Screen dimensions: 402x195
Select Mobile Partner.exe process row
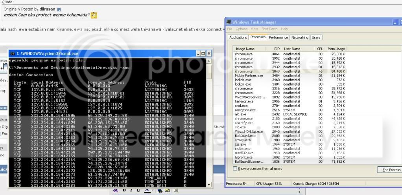[x=290, y=76]
